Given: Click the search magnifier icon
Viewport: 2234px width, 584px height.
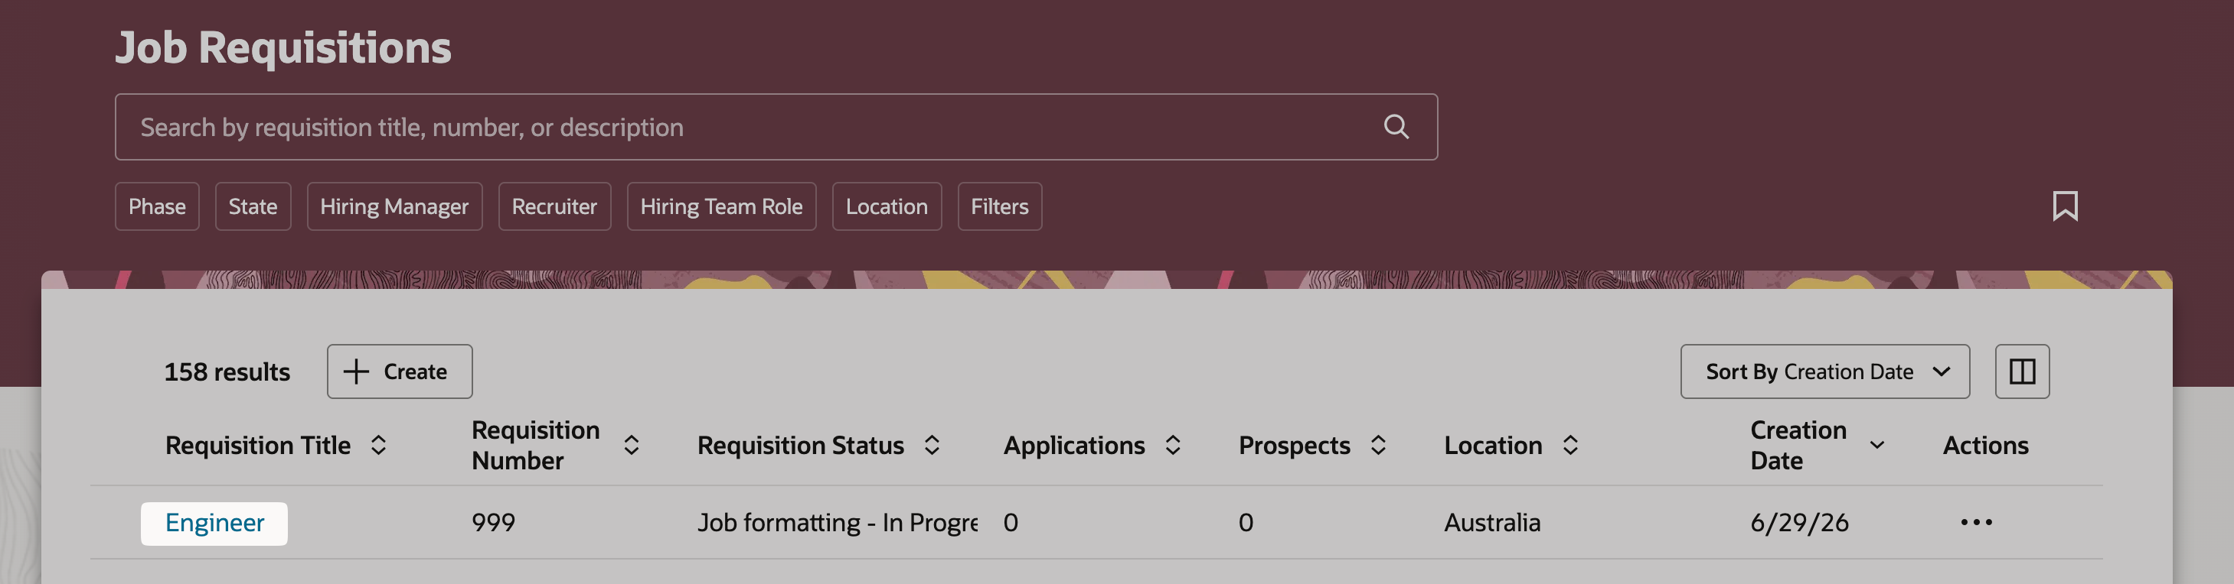Looking at the screenshot, I should tap(1396, 126).
